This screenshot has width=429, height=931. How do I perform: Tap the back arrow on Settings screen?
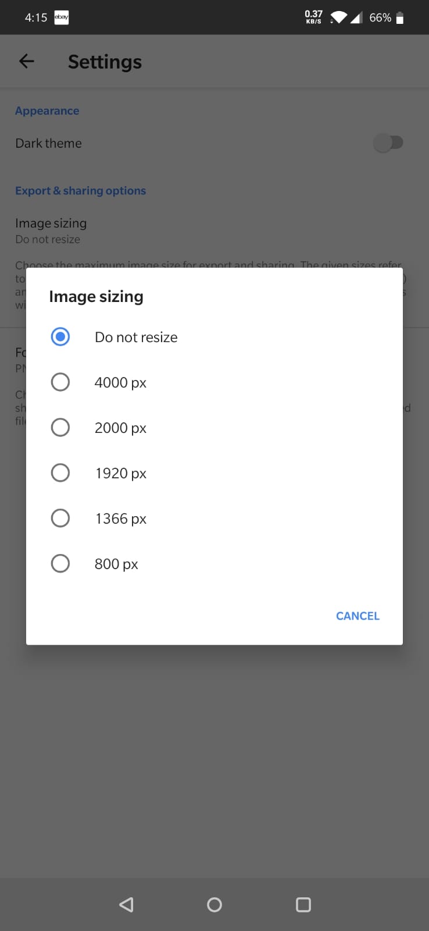[x=26, y=61]
